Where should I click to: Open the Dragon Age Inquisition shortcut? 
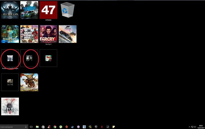(x=29, y=82)
